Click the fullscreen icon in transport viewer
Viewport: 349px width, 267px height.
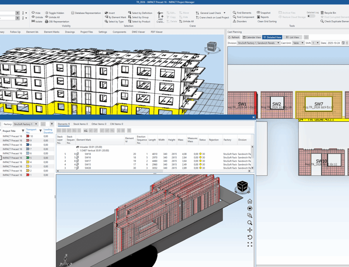[250, 244]
